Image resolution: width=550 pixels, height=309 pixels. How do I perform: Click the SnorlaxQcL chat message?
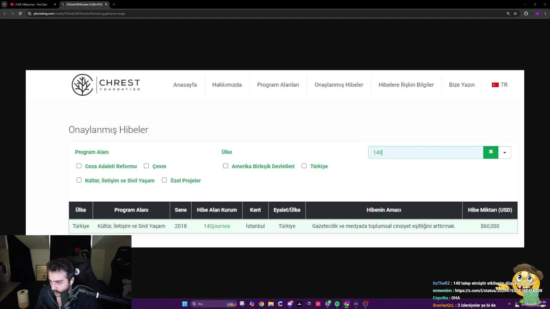point(464,306)
